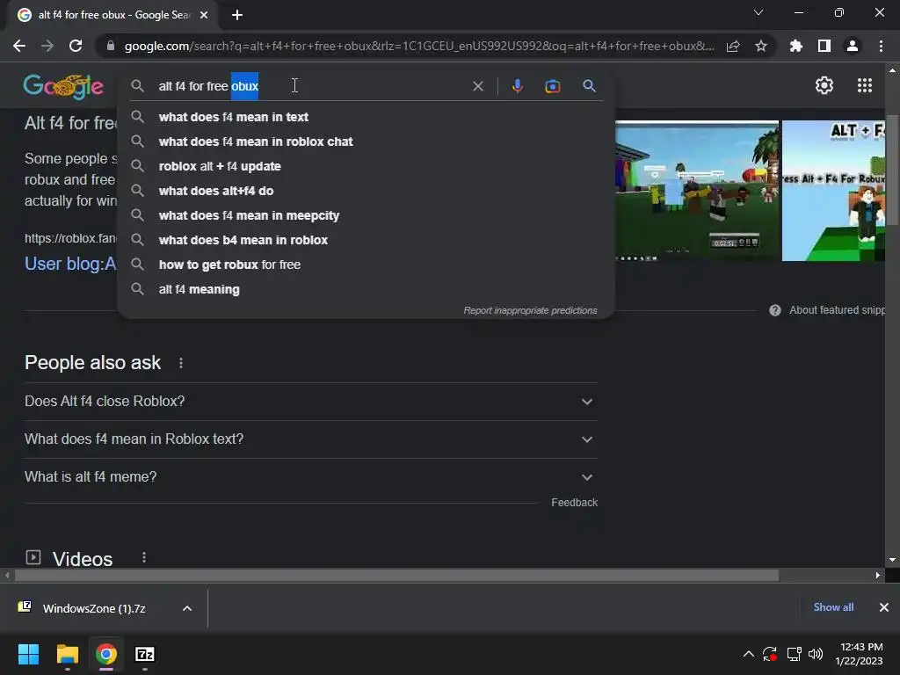Image resolution: width=900 pixels, height=675 pixels.
Task: Show hidden system tray icons
Action: tap(749, 654)
